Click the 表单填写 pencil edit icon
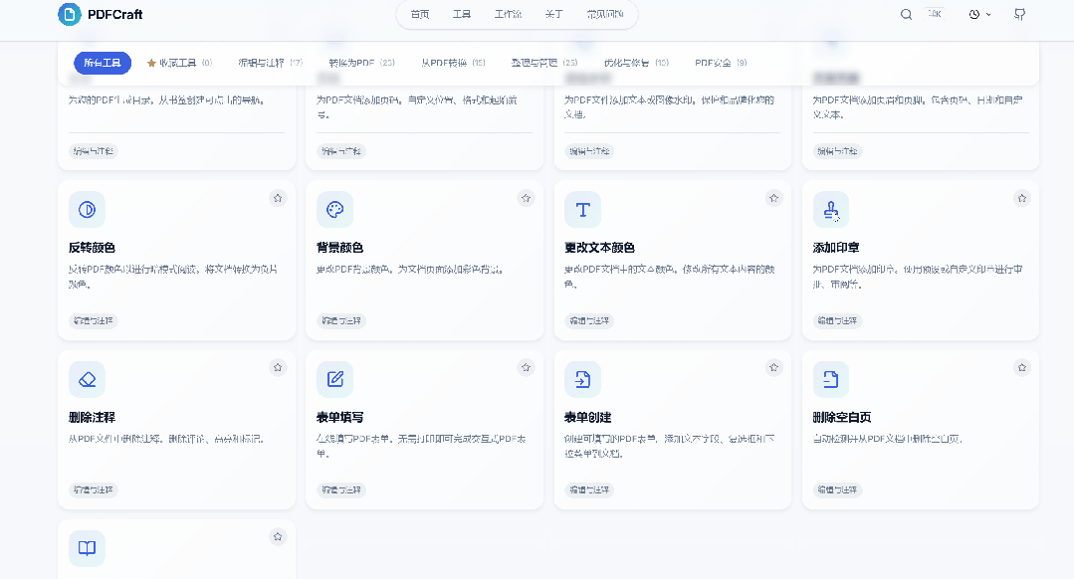 (x=334, y=379)
